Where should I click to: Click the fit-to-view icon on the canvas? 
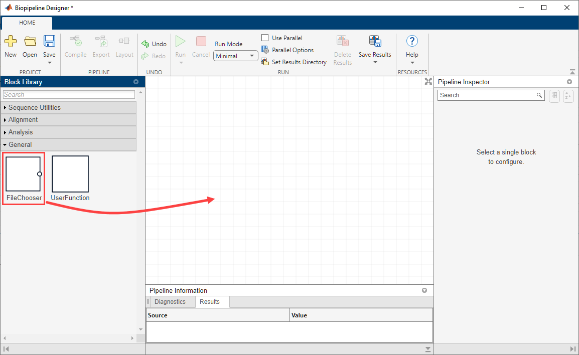click(x=428, y=81)
